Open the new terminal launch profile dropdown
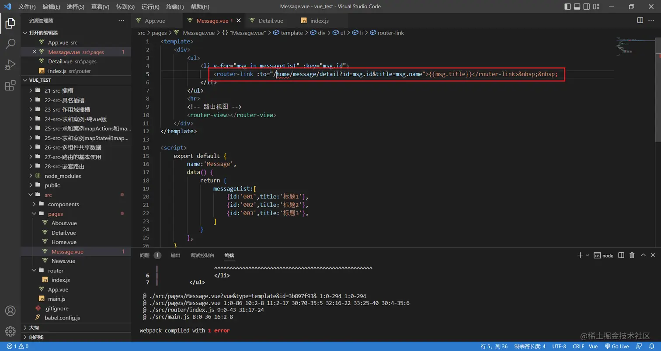661x351 pixels. [x=587, y=255]
